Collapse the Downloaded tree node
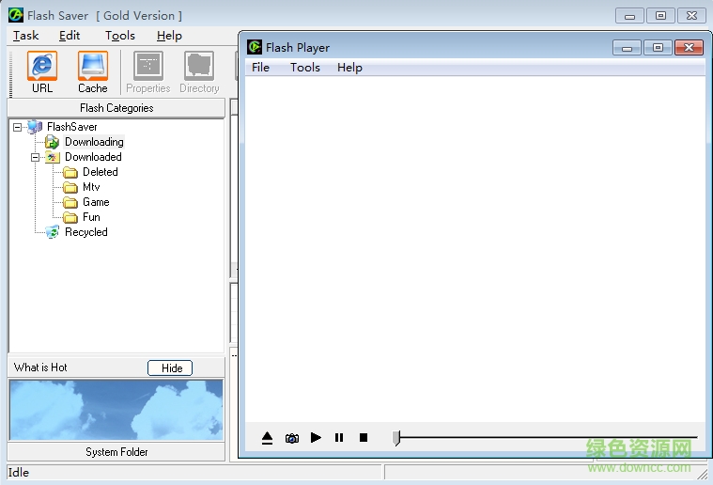 pos(36,157)
